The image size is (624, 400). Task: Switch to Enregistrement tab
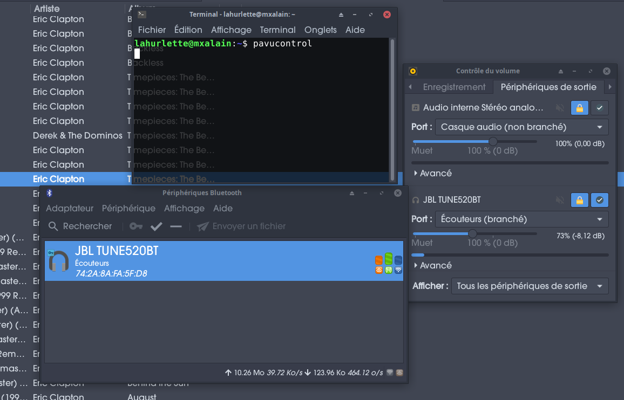[x=454, y=87]
